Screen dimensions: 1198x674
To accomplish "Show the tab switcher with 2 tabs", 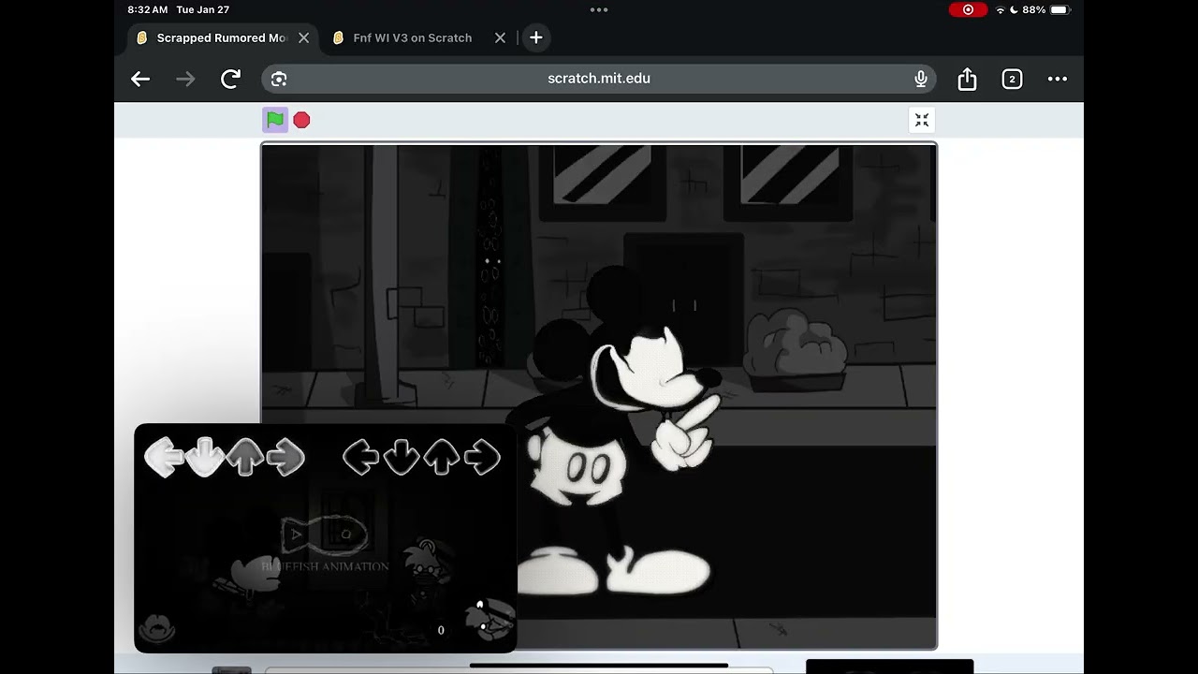I will pos(1012,79).
